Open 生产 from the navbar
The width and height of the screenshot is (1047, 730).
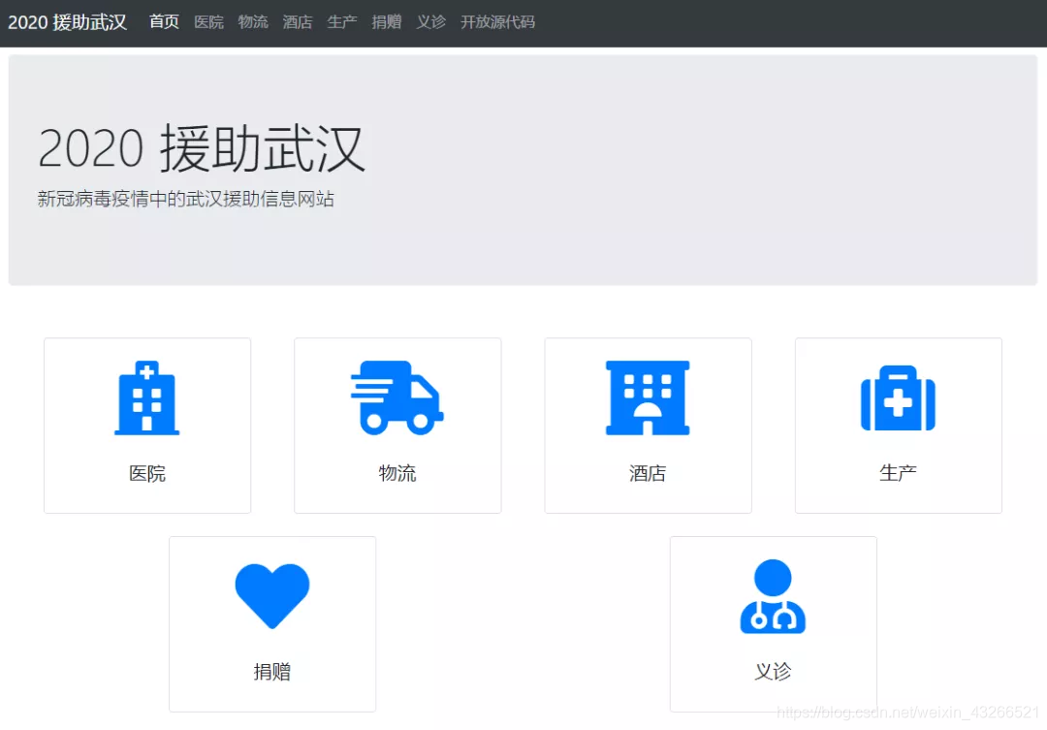click(x=342, y=22)
